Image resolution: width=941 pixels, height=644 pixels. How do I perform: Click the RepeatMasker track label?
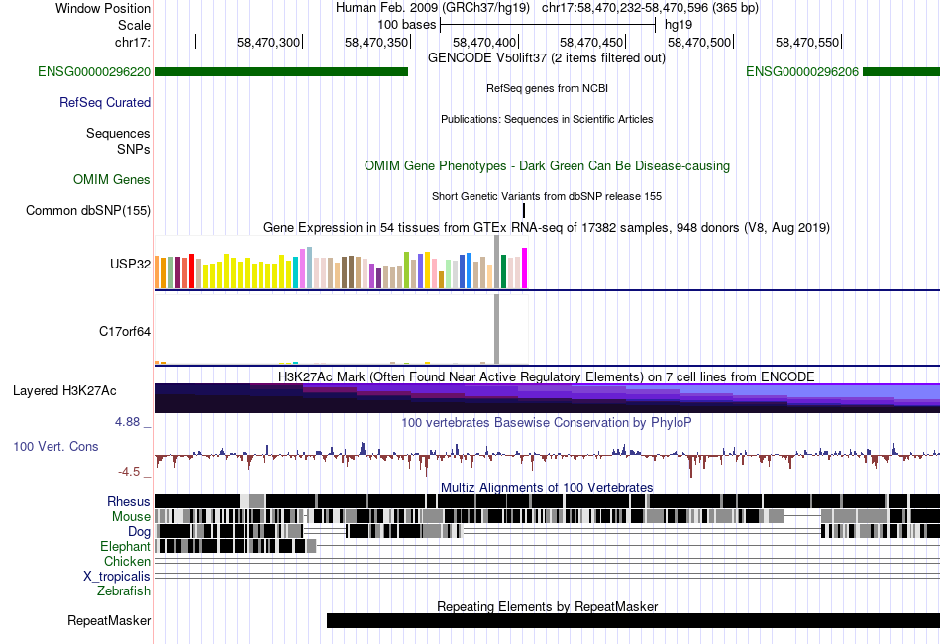109,620
